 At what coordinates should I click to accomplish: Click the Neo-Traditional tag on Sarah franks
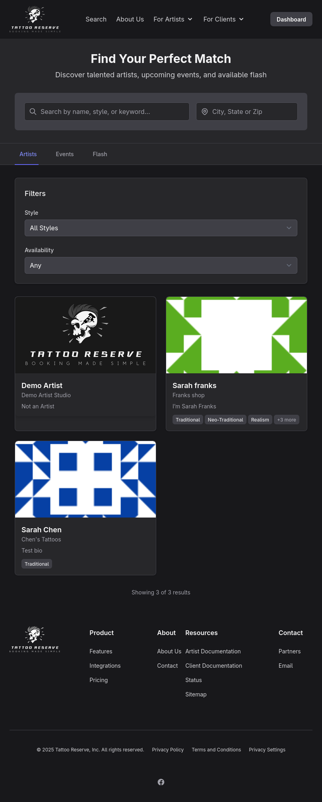(x=225, y=420)
